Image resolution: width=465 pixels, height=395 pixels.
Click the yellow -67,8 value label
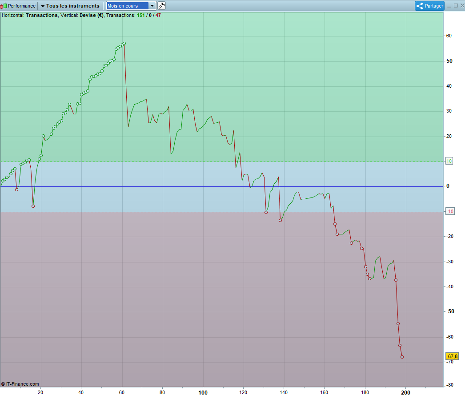point(452,356)
